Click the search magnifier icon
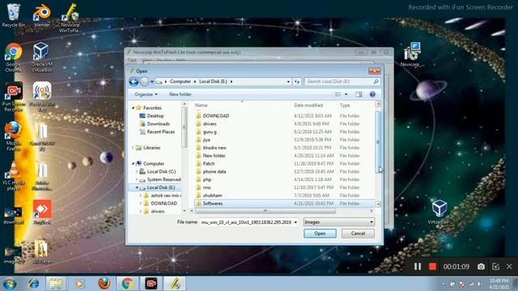This screenshot has width=518, height=291. pyautogui.click(x=376, y=81)
